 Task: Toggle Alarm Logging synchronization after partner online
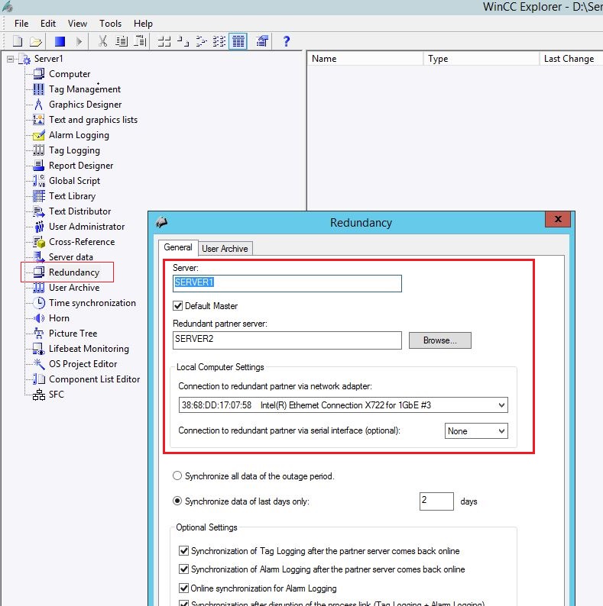184,569
